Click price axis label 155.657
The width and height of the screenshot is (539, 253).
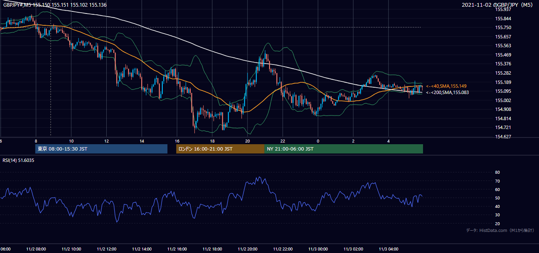(x=503, y=37)
